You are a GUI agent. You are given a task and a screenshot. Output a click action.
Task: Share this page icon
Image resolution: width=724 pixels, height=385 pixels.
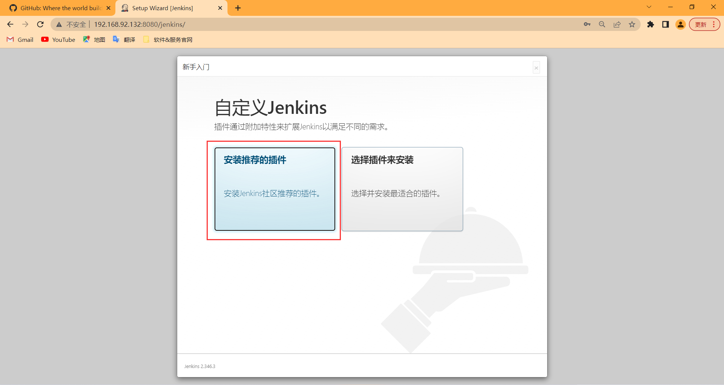(617, 25)
